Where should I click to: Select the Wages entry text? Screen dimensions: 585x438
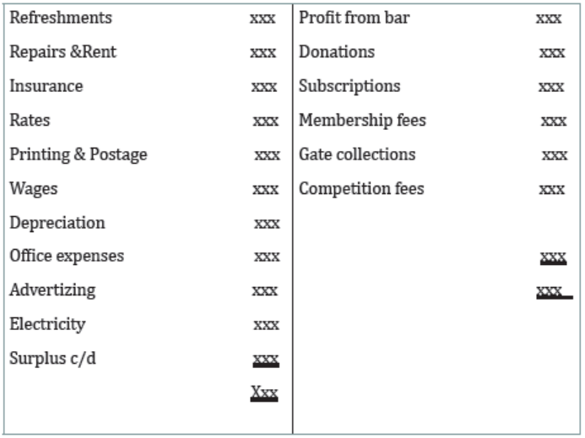pos(34,189)
